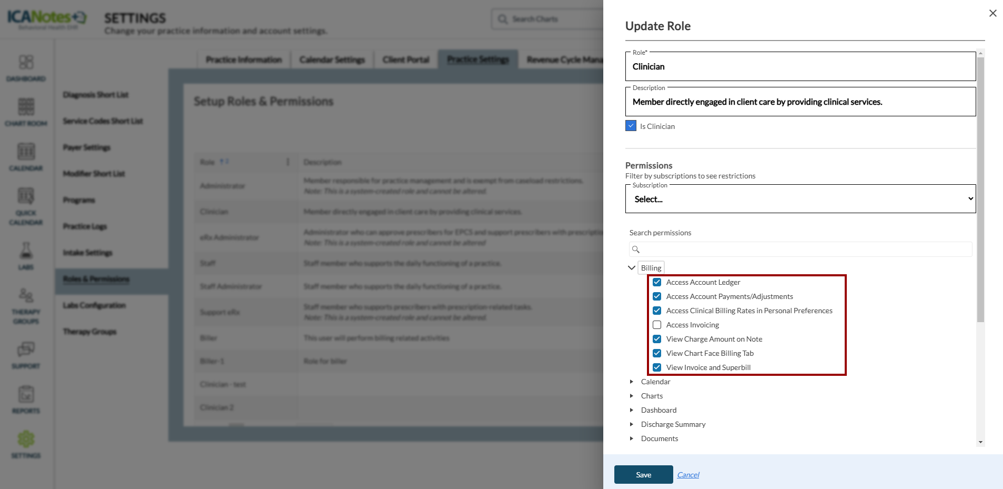1003x489 pixels.
Task: Select the eRx Administrator role row
Action: [399, 237]
